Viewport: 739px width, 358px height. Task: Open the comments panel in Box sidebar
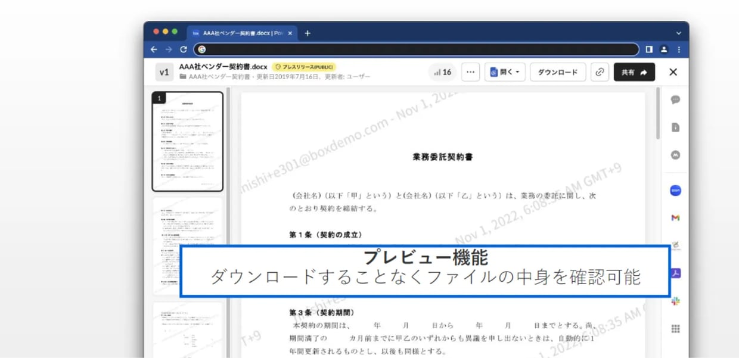tap(675, 99)
